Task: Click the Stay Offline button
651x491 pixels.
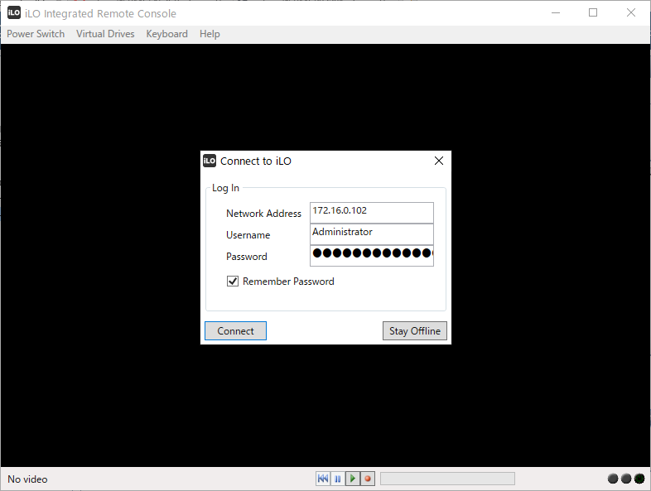Action: click(415, 331)
